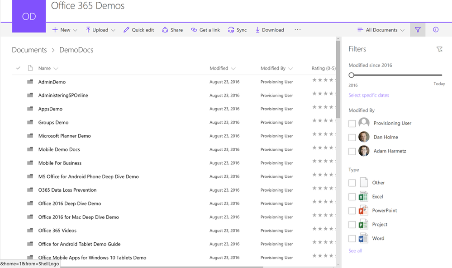Open the AdministeringSPOnline folder
This screenshot has width=452, height=268.
click(63, 95)
